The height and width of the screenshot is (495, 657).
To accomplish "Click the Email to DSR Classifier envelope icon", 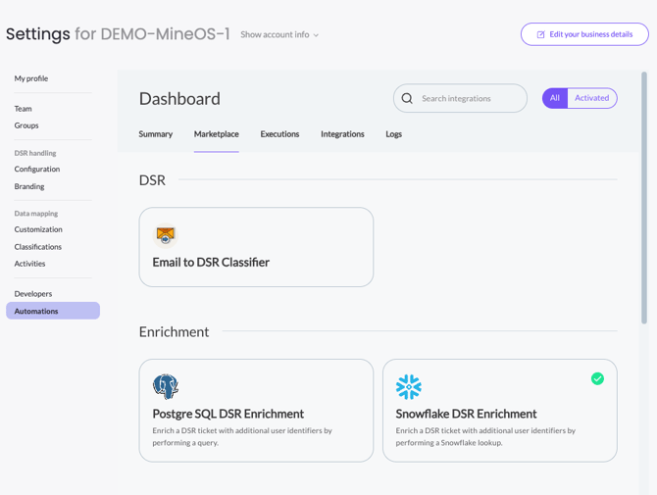I will click(x=166, y=235).
